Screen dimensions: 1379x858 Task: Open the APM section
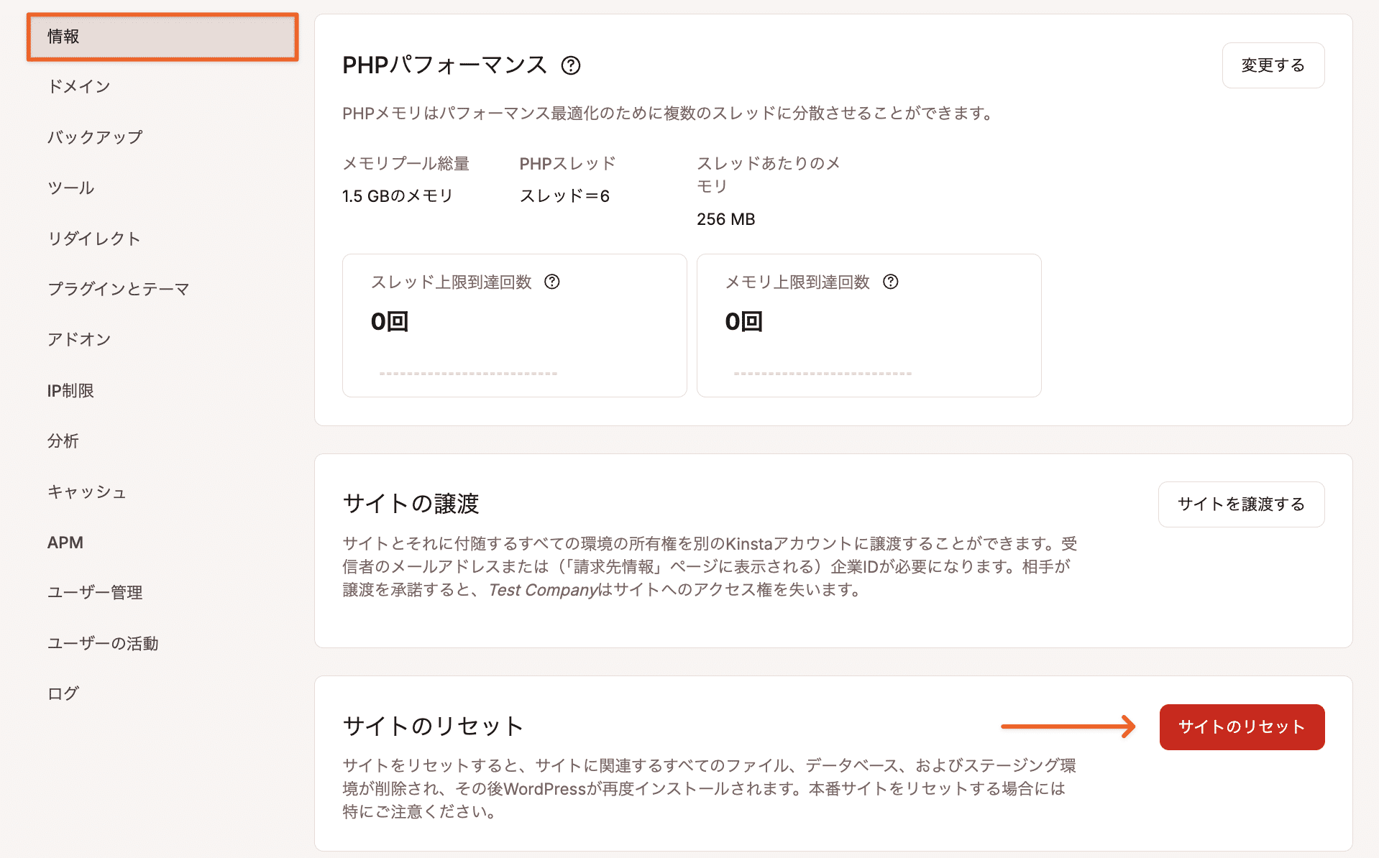pos(65,542)
